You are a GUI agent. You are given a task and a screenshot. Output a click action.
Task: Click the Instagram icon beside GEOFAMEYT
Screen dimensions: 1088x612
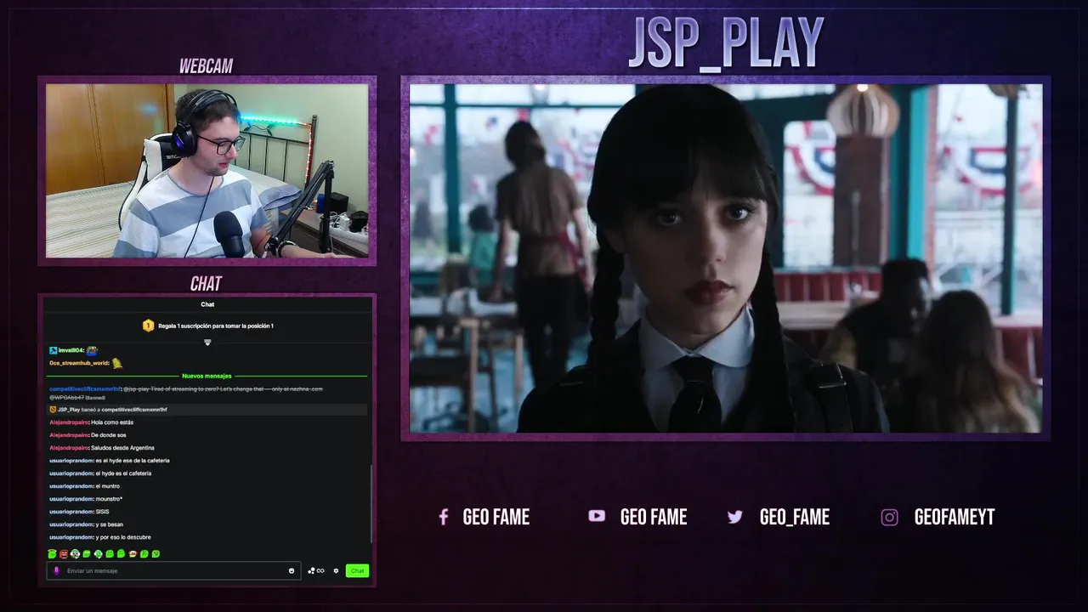coord(889,517)
